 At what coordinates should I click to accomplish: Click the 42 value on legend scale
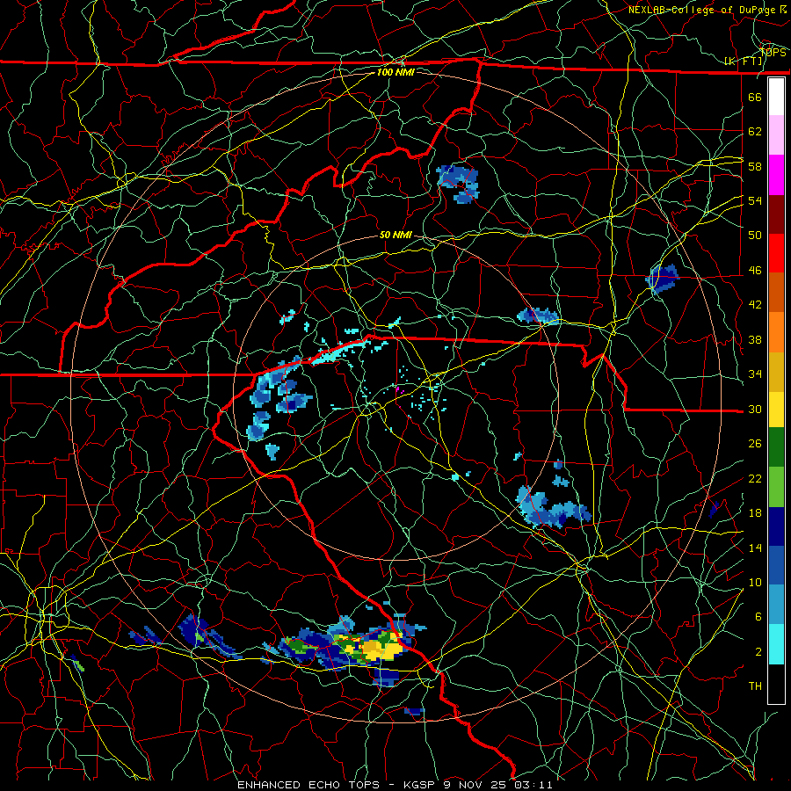pos(755,305)
